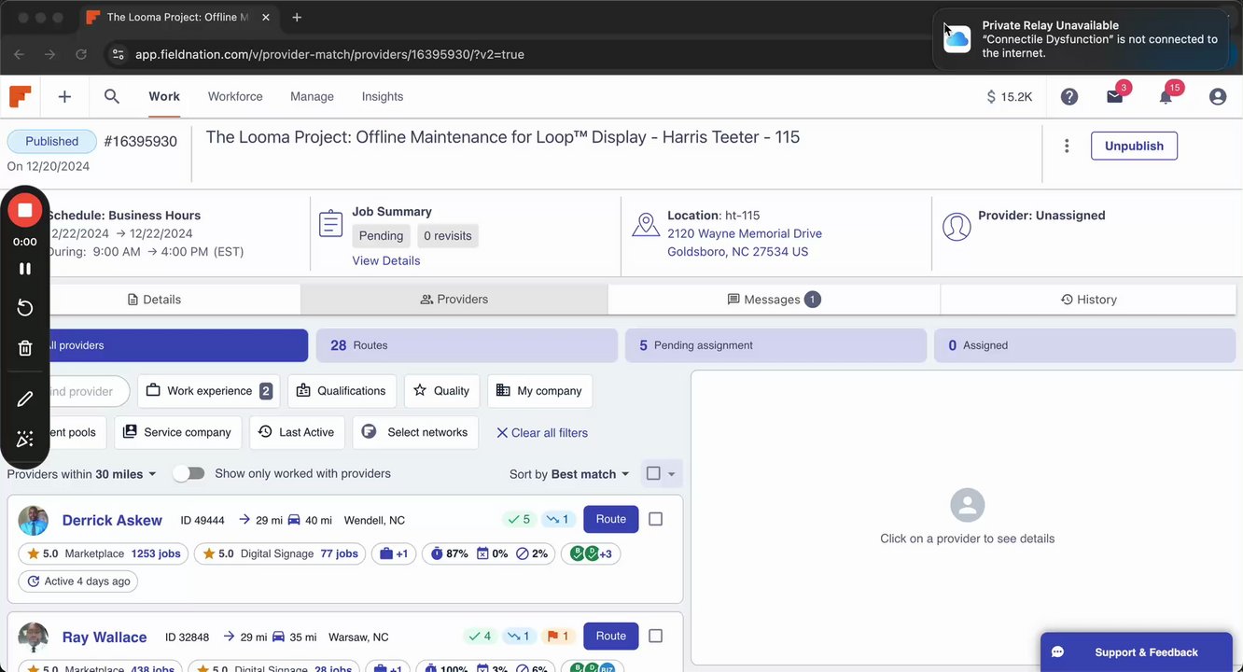1243x672 pixels.
Task: Clear all filters
Action: pyautogui.click(x=541, y=433)
